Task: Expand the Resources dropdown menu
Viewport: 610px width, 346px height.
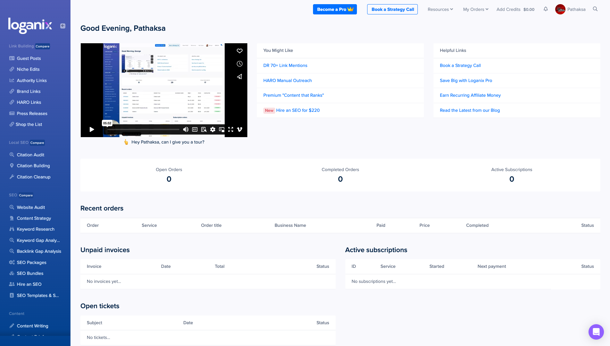Action: coord(440,9)
